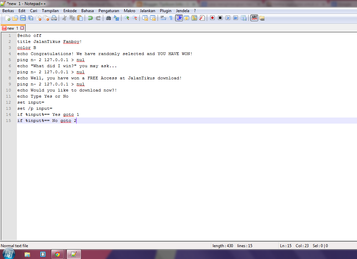Viewport: 357px width, 259px height.
Task: Open the user defined language dialog
Action: tap(187, 18)
